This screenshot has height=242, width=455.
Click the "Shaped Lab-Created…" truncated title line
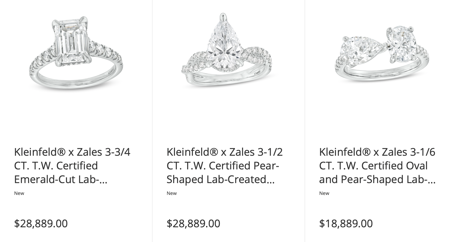221,179
